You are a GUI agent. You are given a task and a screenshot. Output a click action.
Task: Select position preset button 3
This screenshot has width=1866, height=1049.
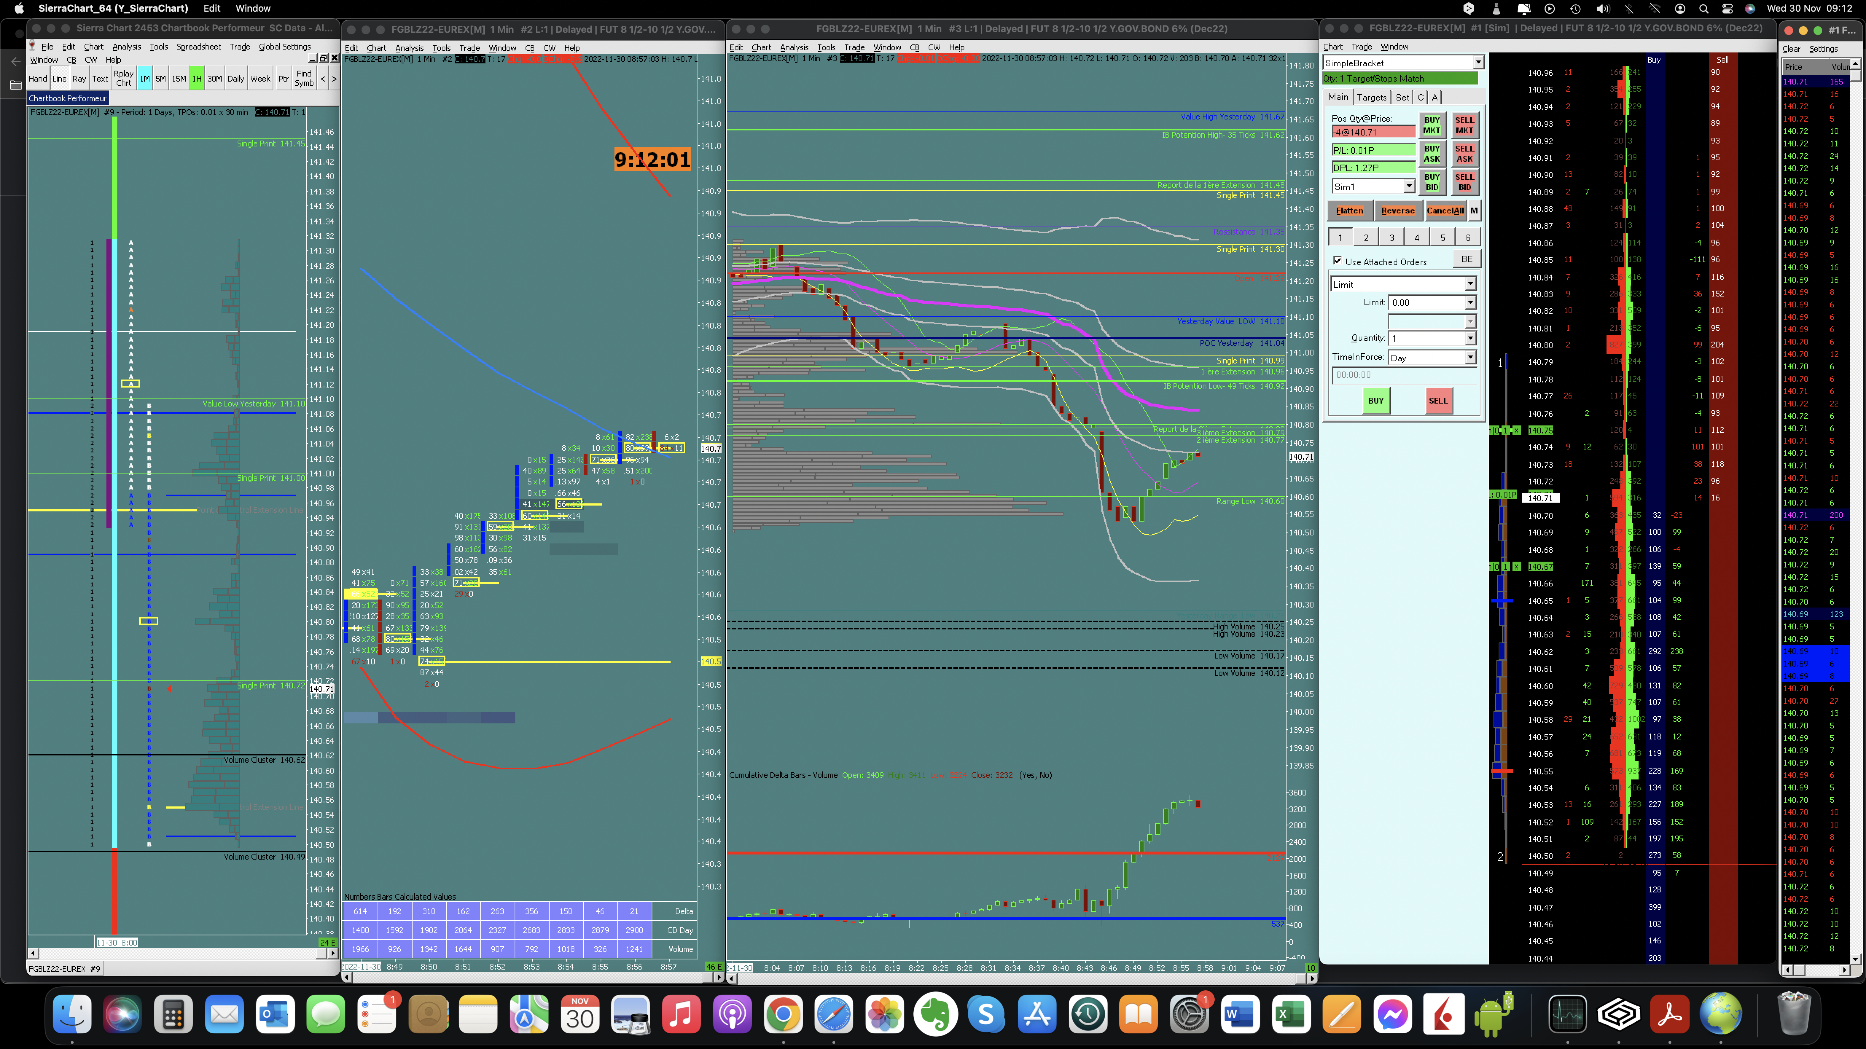(x=1391, y=237)
